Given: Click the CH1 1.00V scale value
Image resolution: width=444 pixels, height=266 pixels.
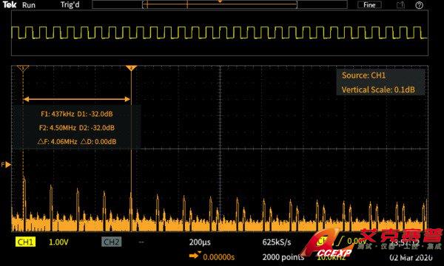Looking at the screenshot, I should coord(58,242).
